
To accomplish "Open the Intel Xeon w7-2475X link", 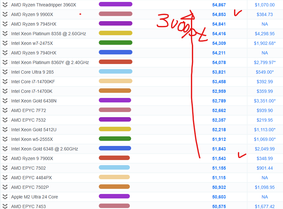I will (x=32, y=43).
